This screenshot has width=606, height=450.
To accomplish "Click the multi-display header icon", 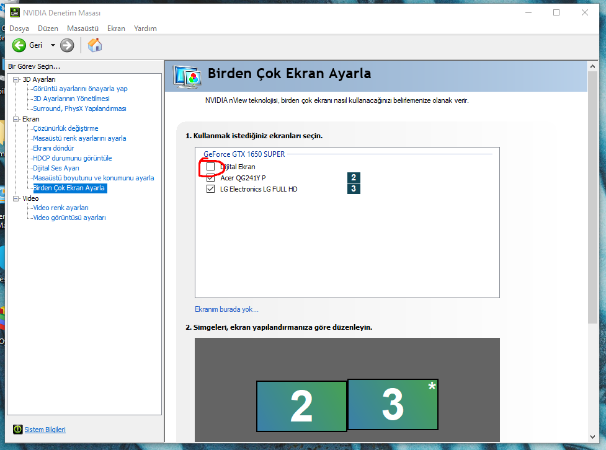I will click(187, 76).
